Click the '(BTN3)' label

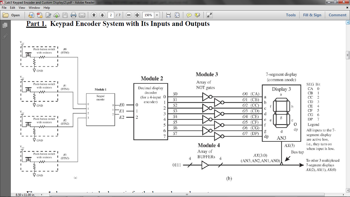65,158
